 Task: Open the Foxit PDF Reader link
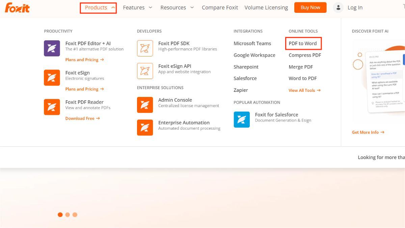point(84,102)
